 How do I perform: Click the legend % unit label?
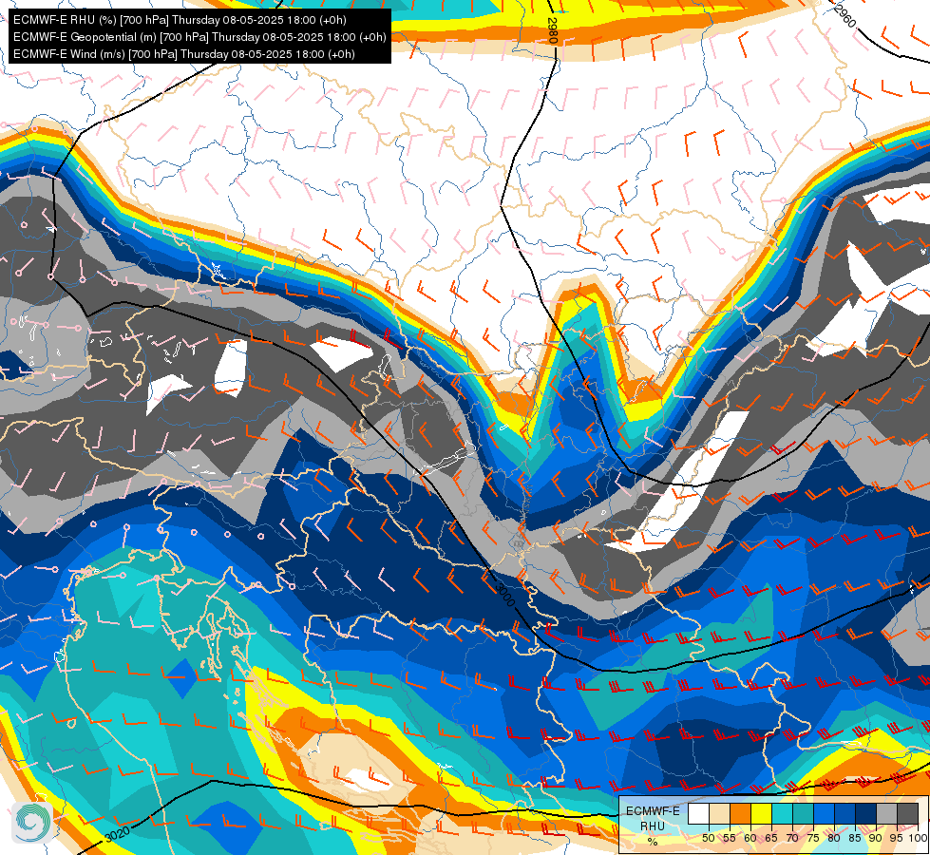(653, 842)
